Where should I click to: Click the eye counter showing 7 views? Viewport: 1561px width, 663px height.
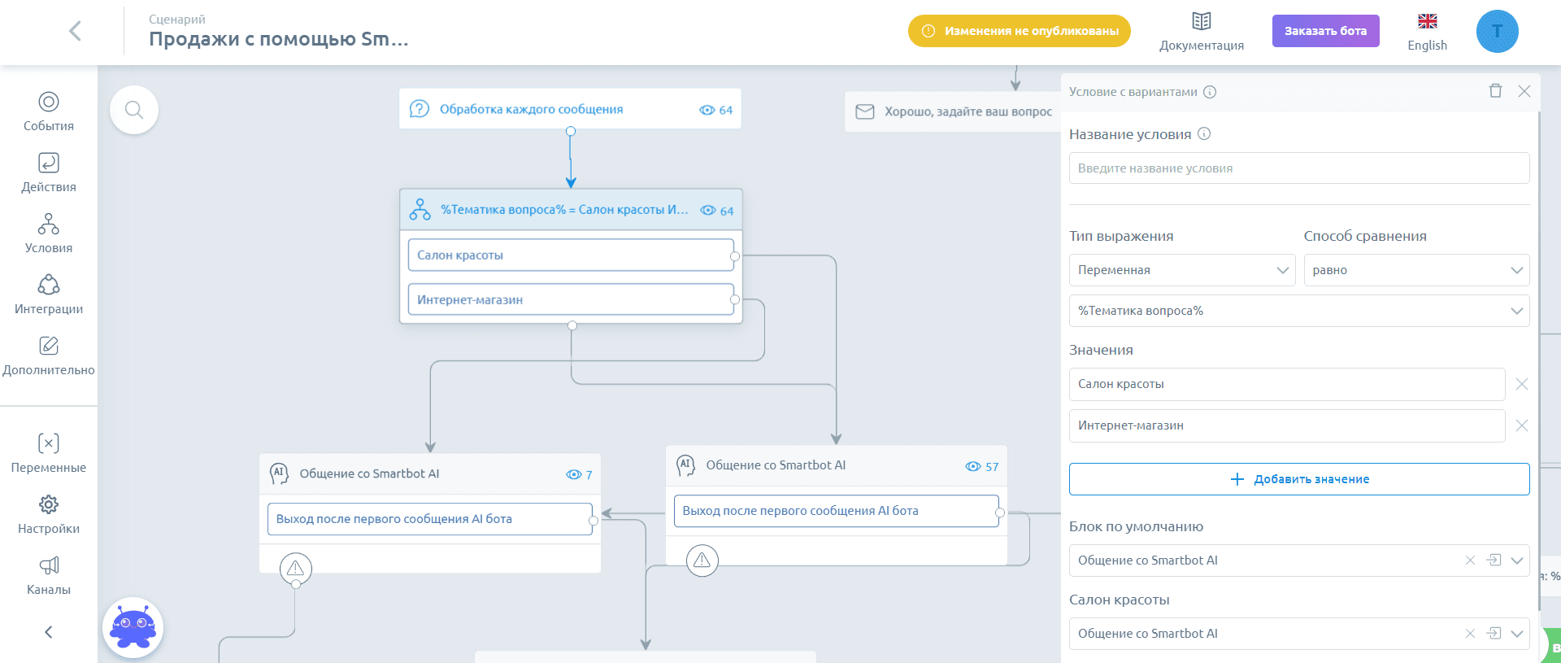580,474
